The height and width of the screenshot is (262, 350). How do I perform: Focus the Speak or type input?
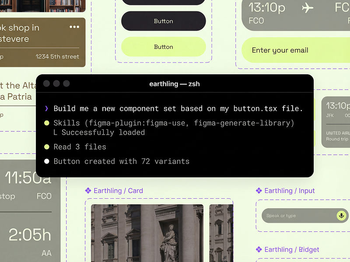(297, 216)
